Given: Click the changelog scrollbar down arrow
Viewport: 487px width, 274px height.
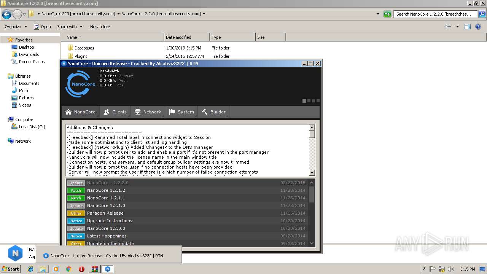Looking at the screenshot, I should [312, 172].
